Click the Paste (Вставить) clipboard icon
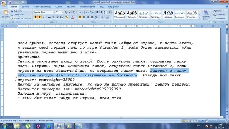The height and width of the screenshot is (129, 229). pyautogui.click(x=6, y=13)
